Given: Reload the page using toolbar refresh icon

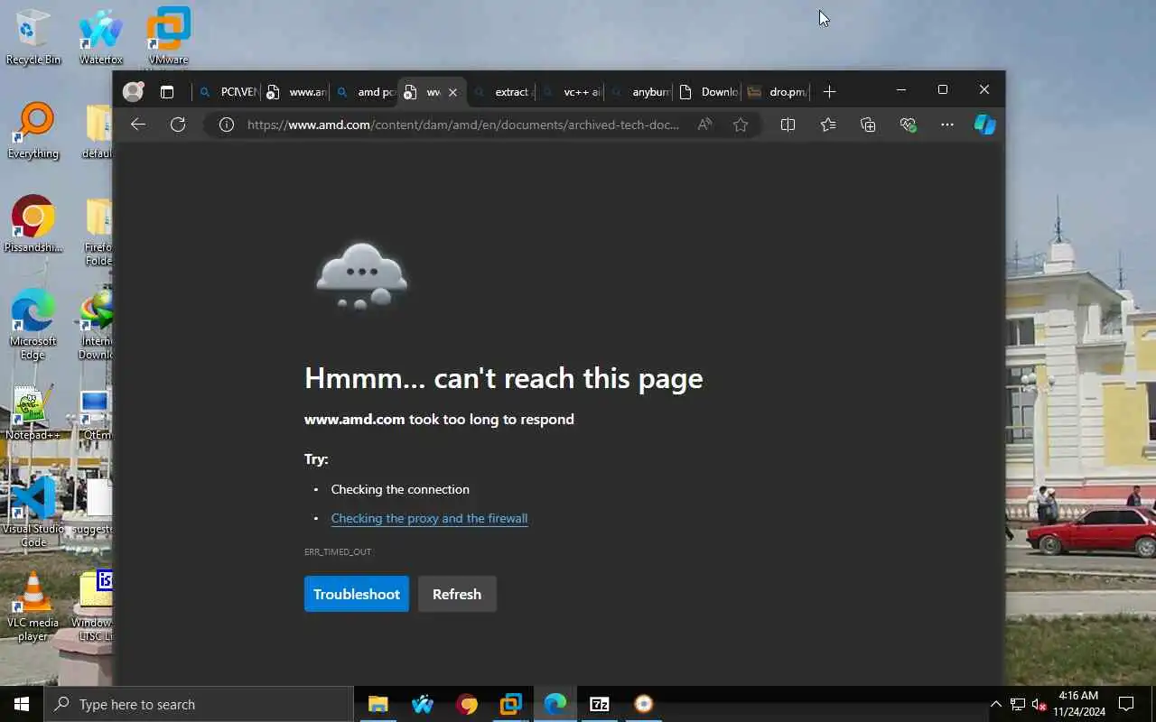Looking at the screenshot, I should tap(178, 125).
